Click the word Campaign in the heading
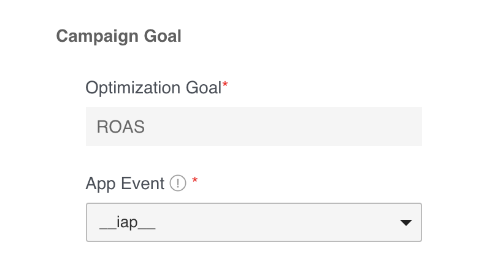This screenshot has width=492, height=269. coord(98,36)
